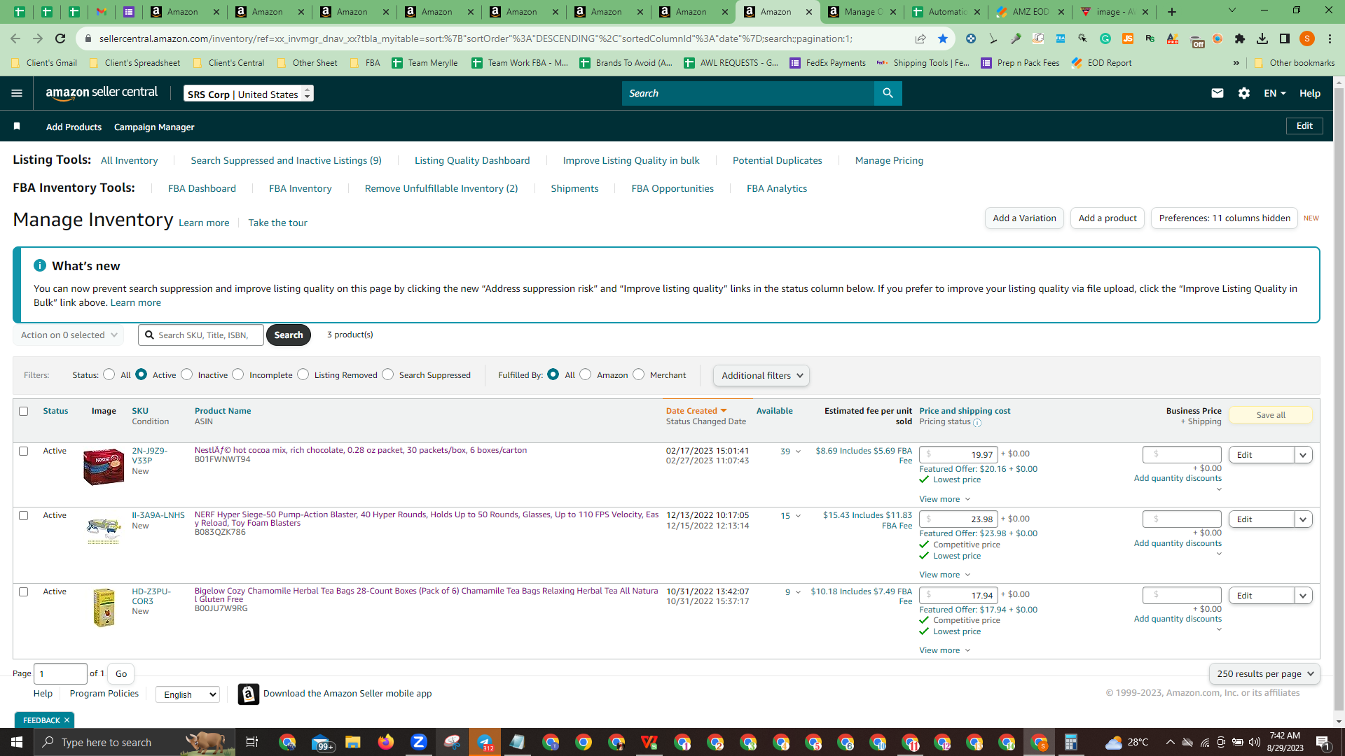
Task: Reload the page with the browser refresh icon
Action: [x=60, y=38]
